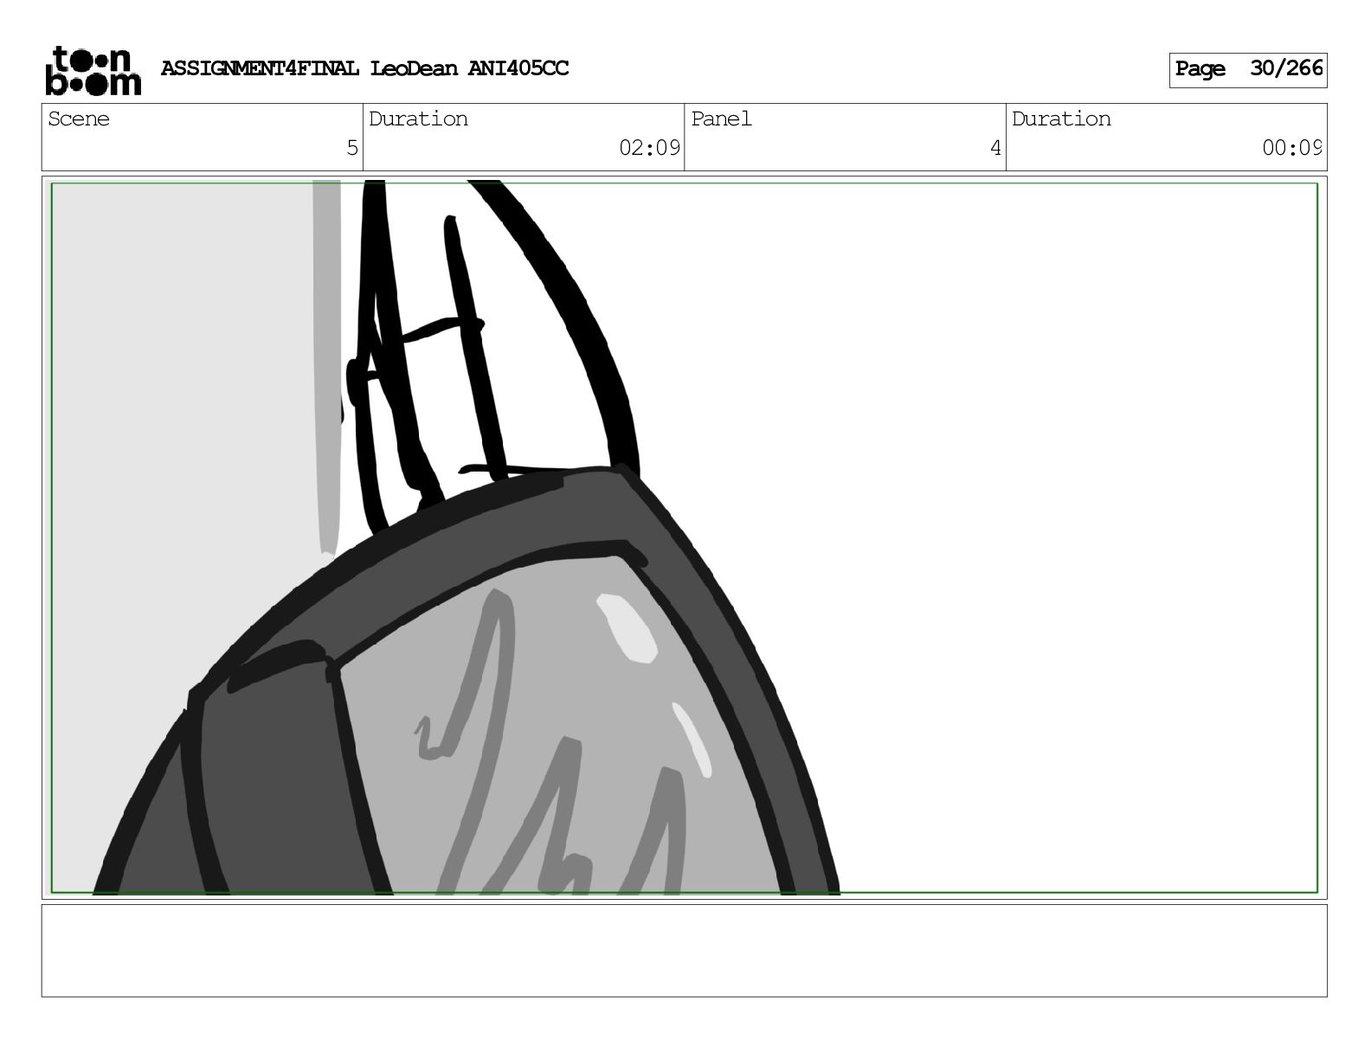The height and width of the screenshot is (1059, 1371).
Task: Select the title text ASSIGNMENT4FINAL LeoDean ANI405CC
Action: [364, 68]
